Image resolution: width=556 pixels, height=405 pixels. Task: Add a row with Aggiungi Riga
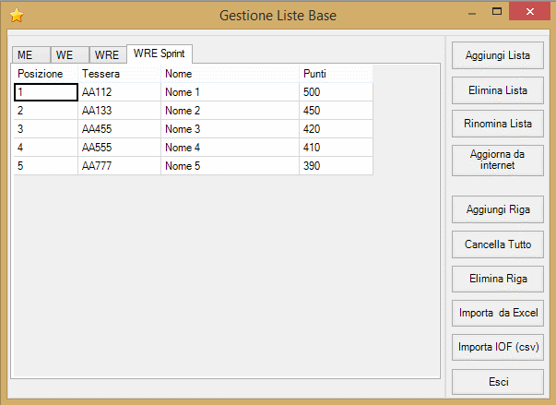pyautogui.click(x=498, y=209)
